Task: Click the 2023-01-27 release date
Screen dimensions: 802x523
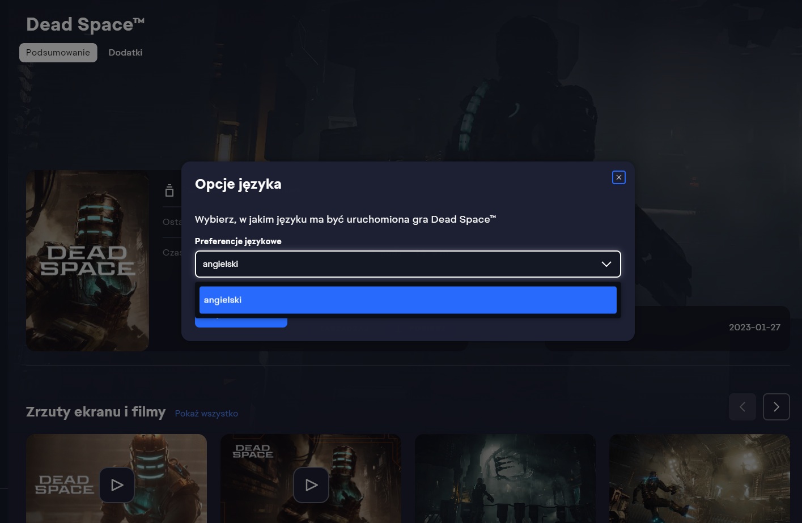Action: pos(754,328)
